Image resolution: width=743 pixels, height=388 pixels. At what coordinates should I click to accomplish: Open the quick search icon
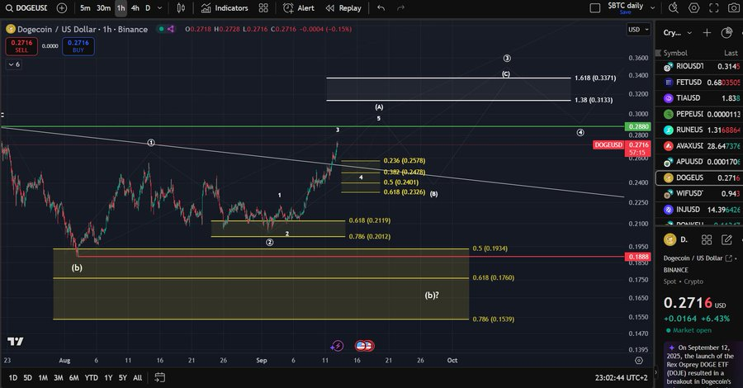(x=674, y=8)
